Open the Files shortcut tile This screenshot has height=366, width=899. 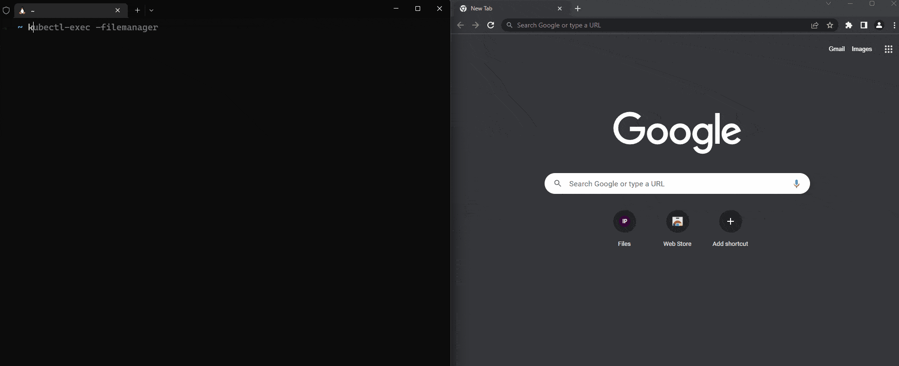625,229
